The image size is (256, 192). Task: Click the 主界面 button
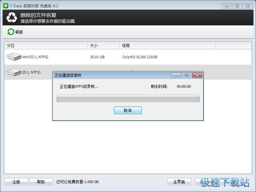pos(179,181)
